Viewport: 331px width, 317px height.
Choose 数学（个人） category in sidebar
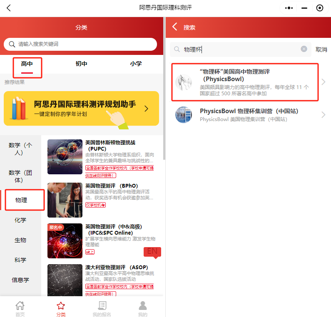tap(20, 149)
